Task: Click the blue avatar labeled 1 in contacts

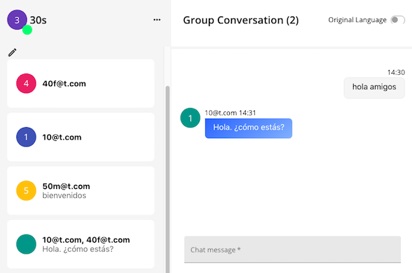Action: coord(26,137)
